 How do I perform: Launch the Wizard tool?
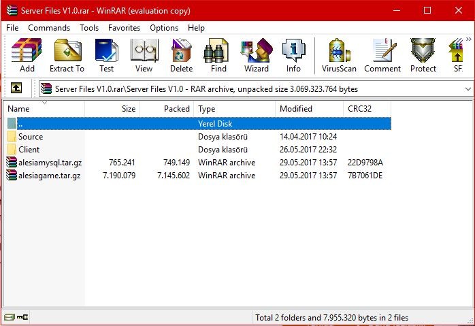pos(257,55)
